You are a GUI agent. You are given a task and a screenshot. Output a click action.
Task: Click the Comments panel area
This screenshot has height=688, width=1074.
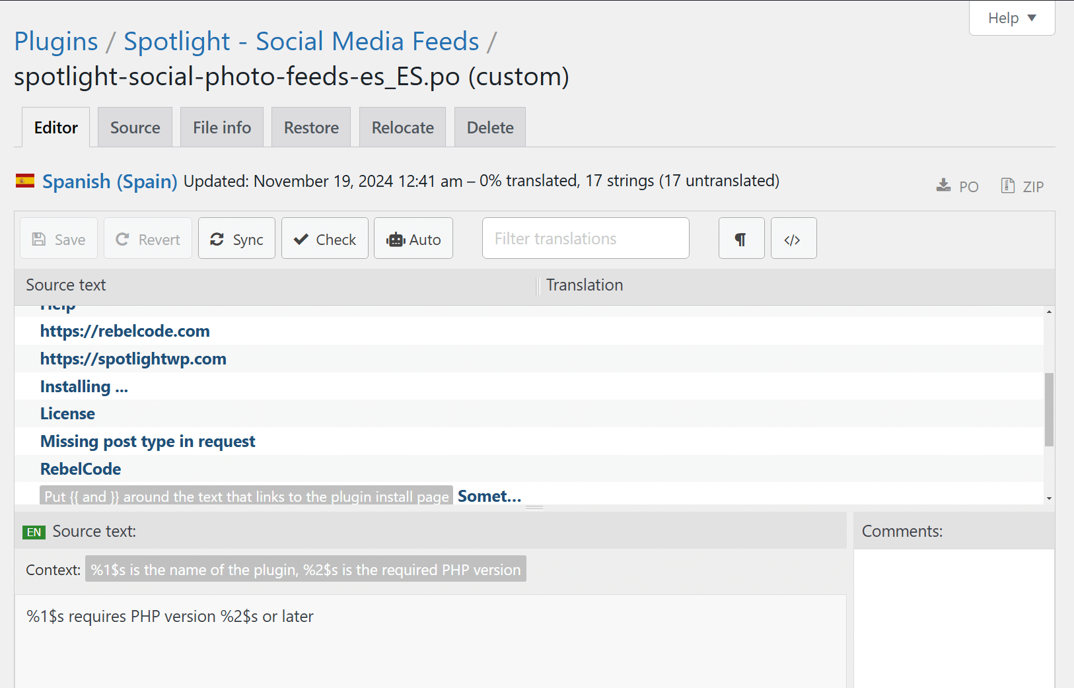pos(954,618)
